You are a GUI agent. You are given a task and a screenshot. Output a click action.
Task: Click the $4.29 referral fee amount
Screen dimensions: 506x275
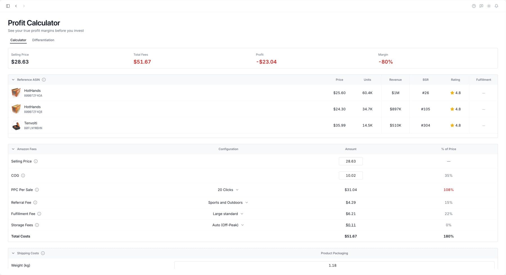tap(351, 203)
